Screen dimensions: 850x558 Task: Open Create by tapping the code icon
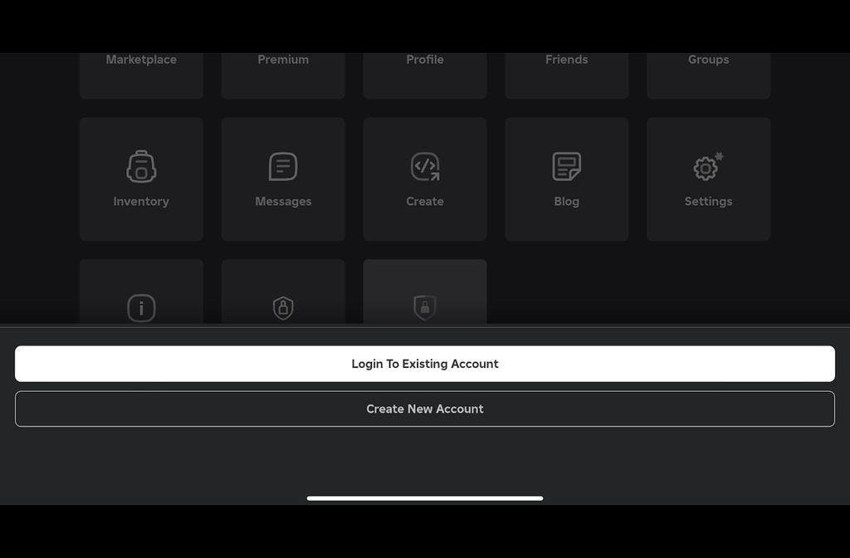[x=425, y=165]
